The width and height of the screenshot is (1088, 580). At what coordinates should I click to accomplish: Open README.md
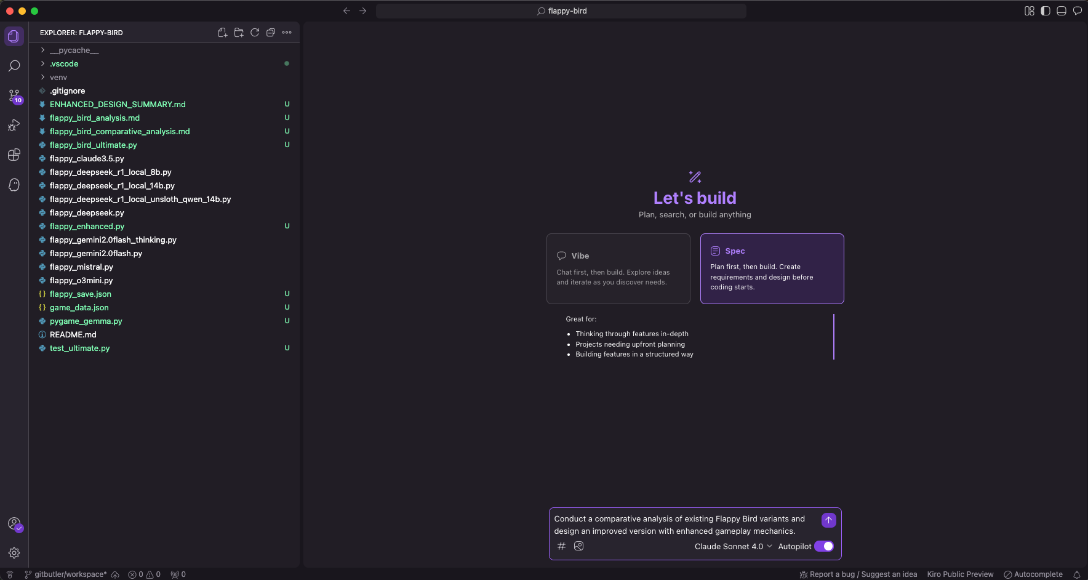pyautogui.click(x=164, y=335)
